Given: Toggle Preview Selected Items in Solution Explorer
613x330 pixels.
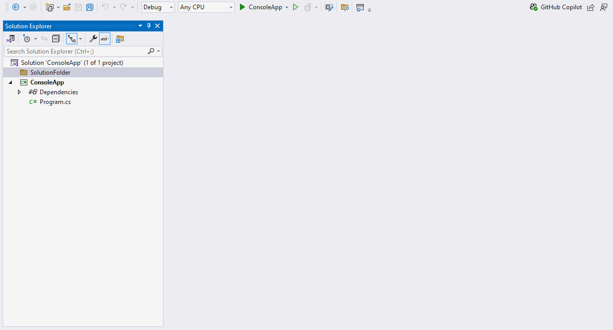Looking at the screenshot, I should [x=105, y=38].
